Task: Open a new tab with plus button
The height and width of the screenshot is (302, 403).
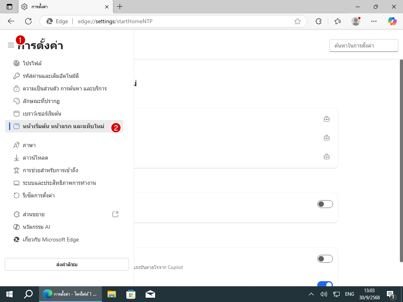Action: (x=120, y=7)
